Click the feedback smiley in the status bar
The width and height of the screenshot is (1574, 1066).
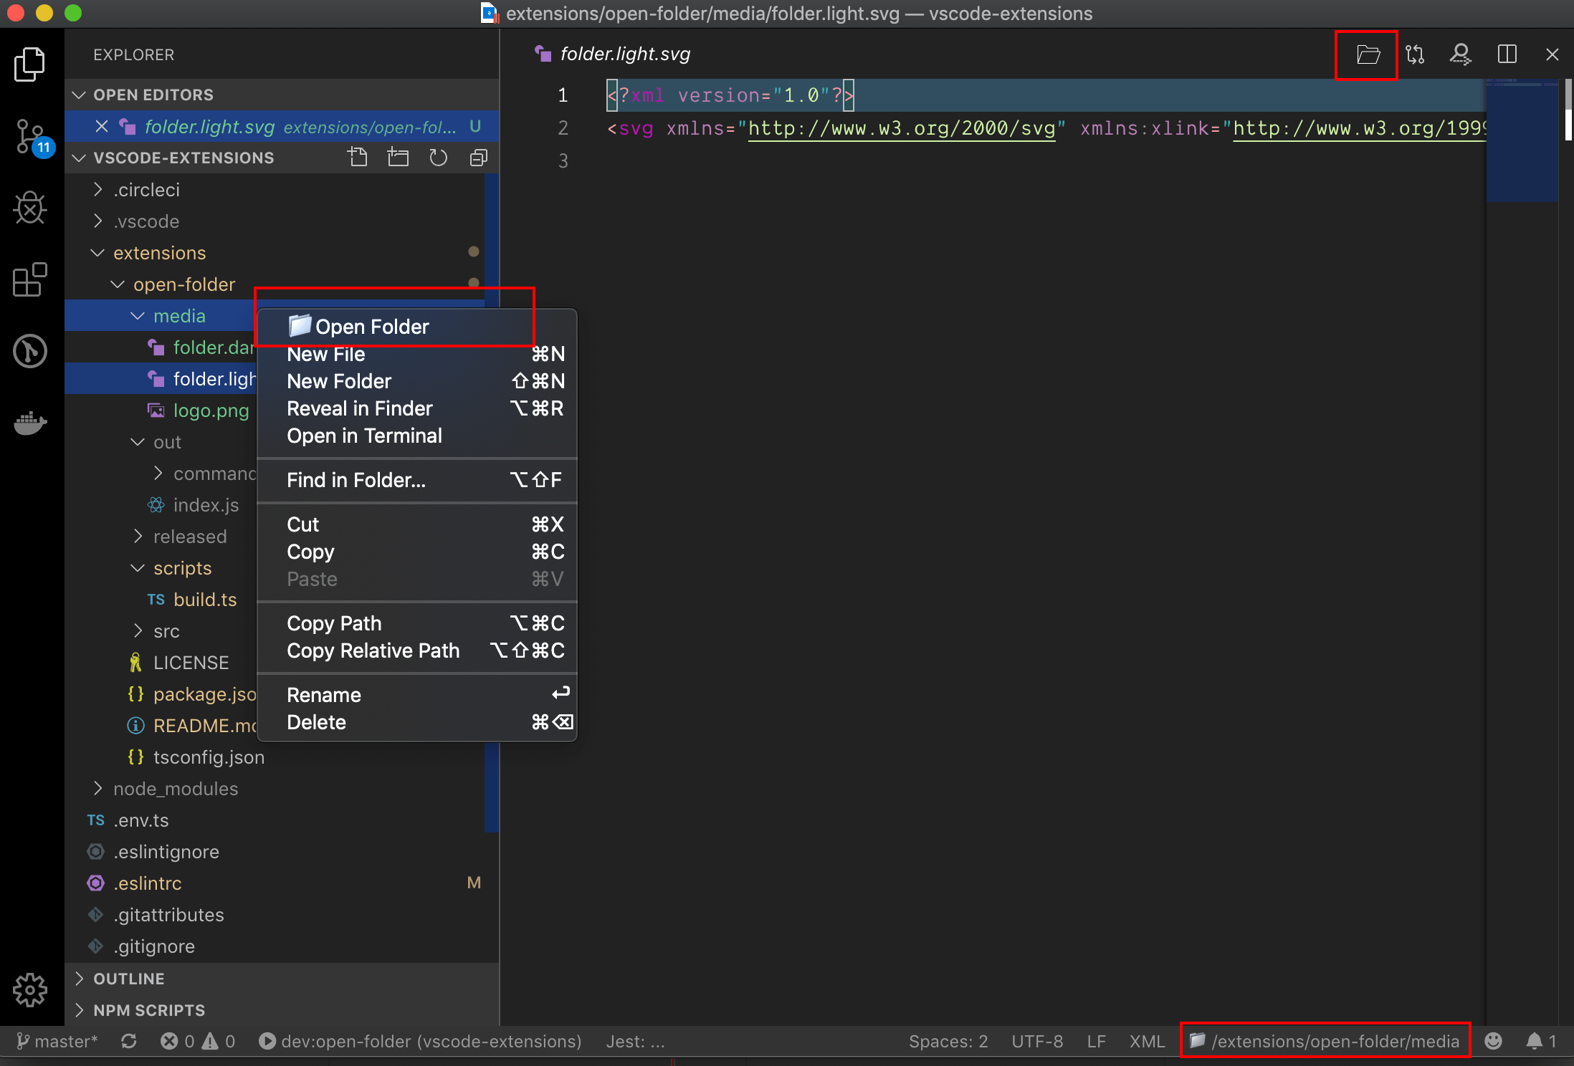[1494, 1041]
